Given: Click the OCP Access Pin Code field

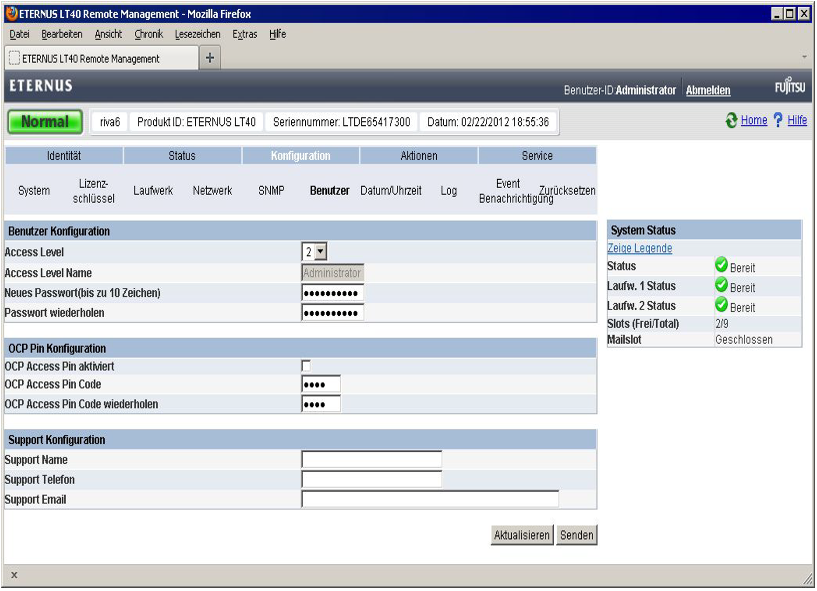Looking at the screenshot, I should pyautogui.click(x=321, y=384).
